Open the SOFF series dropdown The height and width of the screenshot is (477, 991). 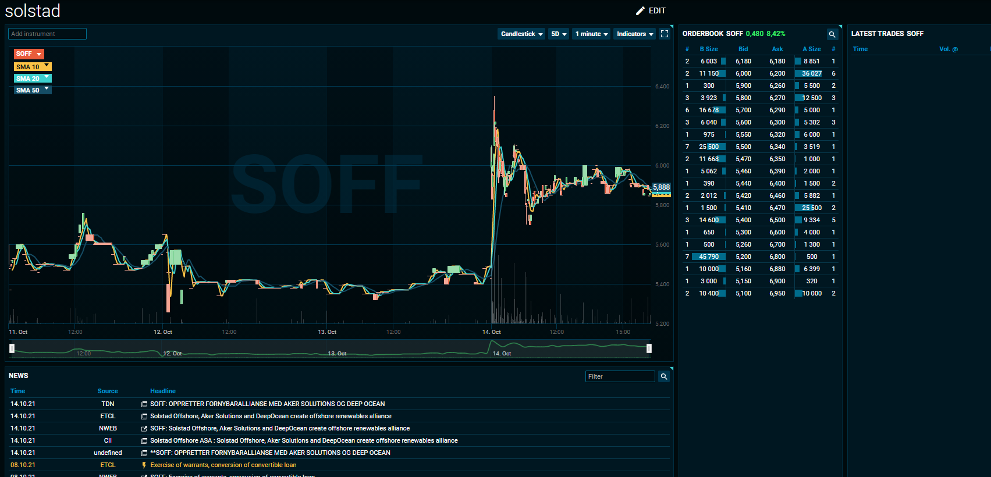point(29,54)
